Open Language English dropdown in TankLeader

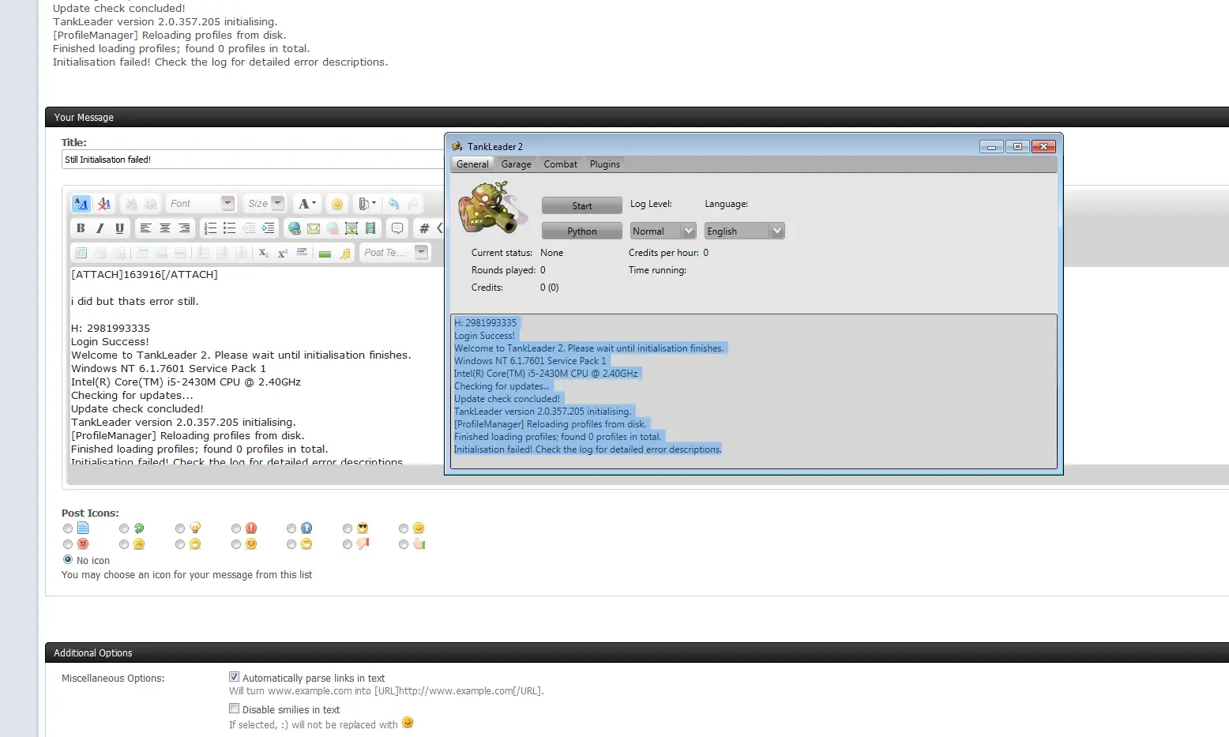(x=744, y=231)
